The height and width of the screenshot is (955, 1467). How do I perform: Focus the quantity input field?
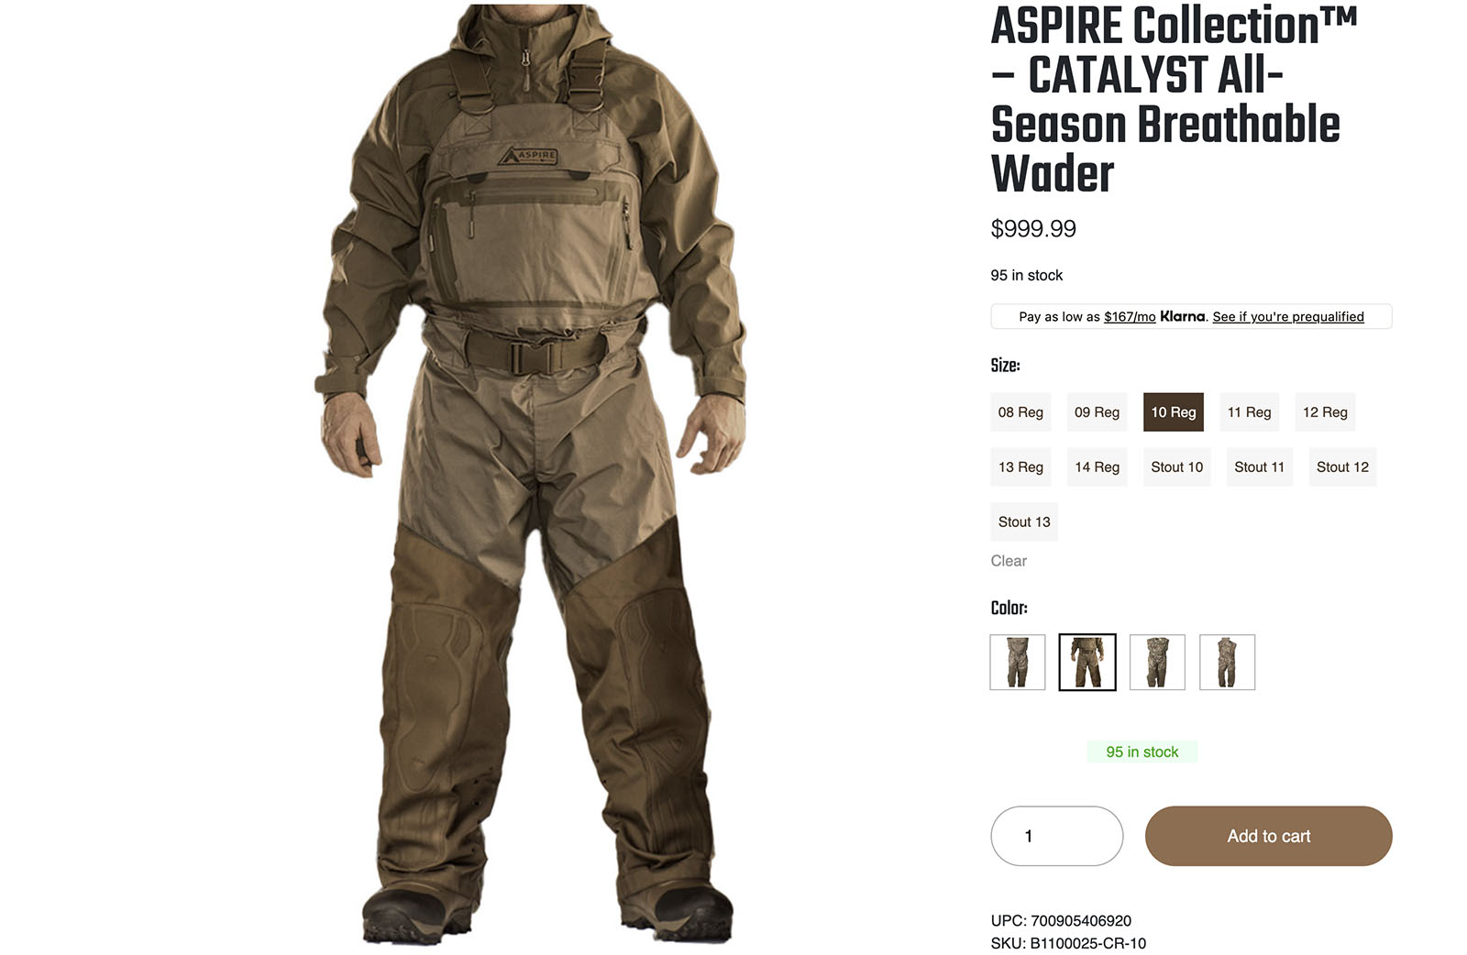[x=1057, y=836]
